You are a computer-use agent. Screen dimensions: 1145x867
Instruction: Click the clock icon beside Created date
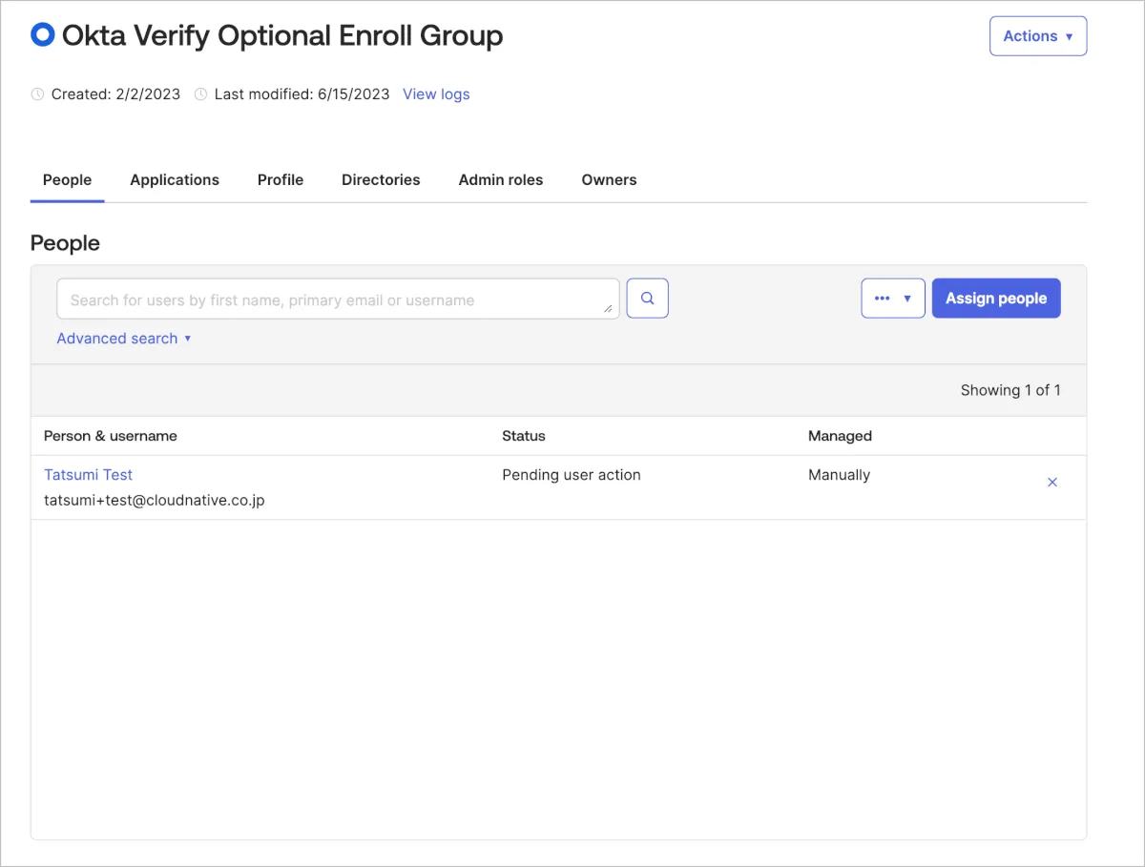coord(38,94)
